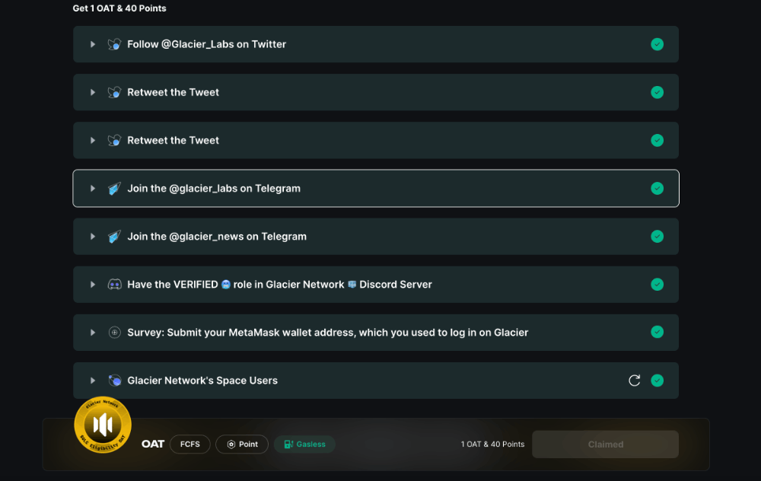Expand the Join @glacier_news on Telegram task
The width and height of the screenshot is (761, 481).
click(x=93, y=237)
